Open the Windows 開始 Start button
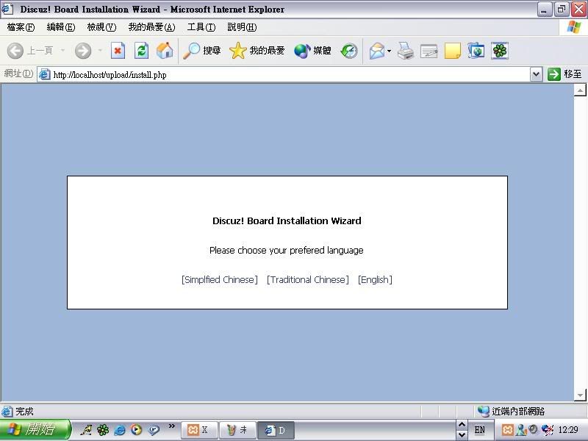588x441 pixels. 35,430
